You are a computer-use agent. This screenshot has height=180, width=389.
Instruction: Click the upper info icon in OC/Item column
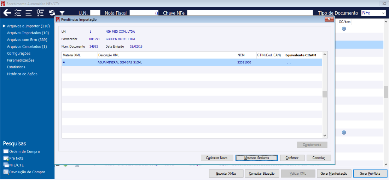[x=344, y=29]
